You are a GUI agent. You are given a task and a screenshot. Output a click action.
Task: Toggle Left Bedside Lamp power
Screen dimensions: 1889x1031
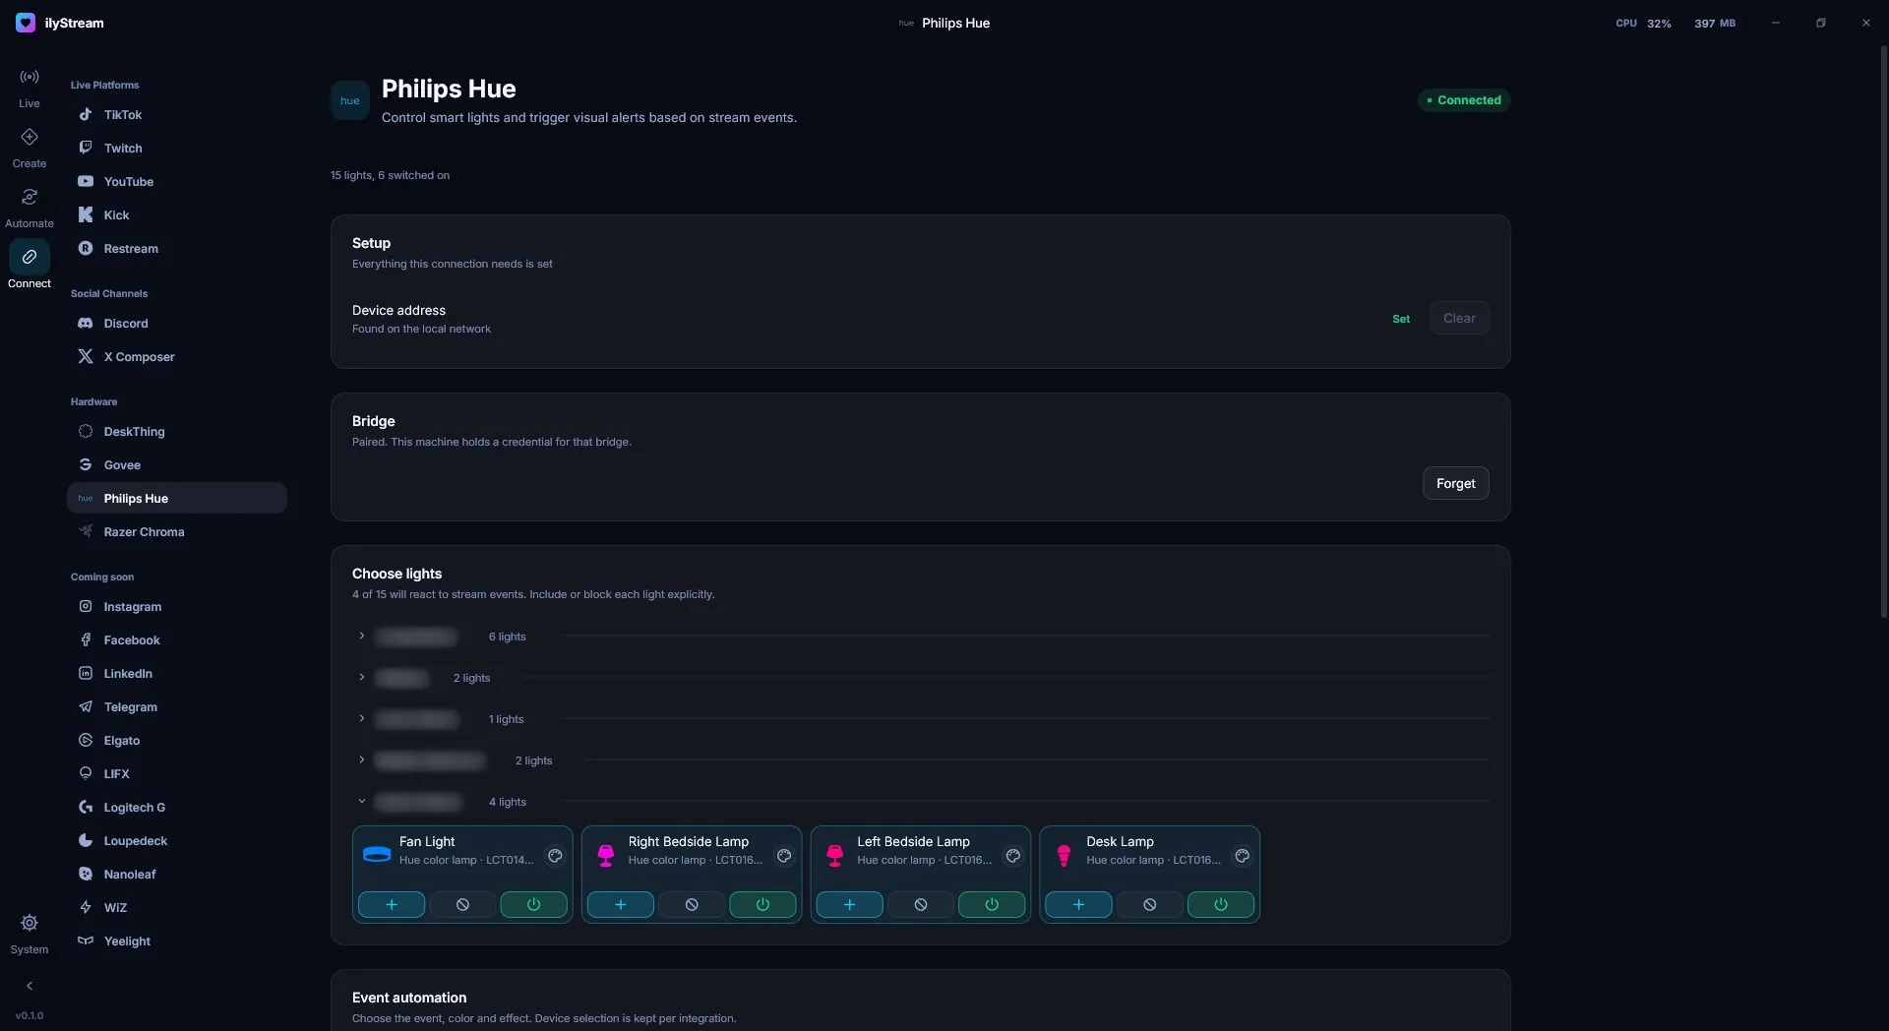coord(992,905)
